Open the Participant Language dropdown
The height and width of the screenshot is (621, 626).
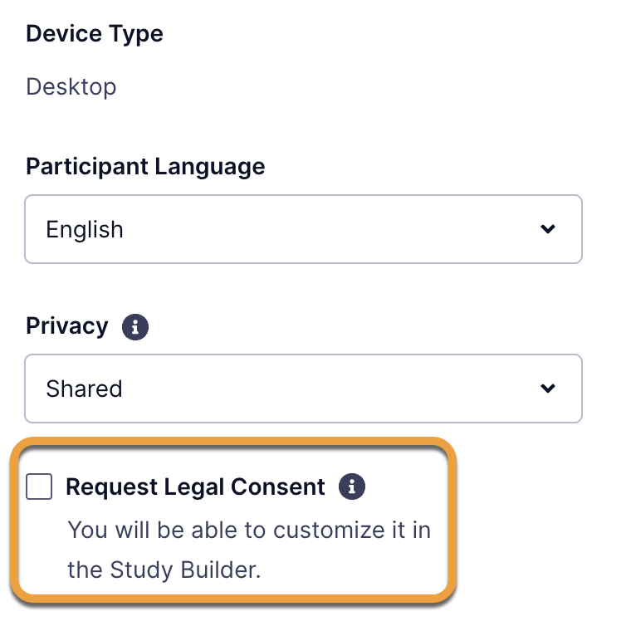click(x=303, y=229)
